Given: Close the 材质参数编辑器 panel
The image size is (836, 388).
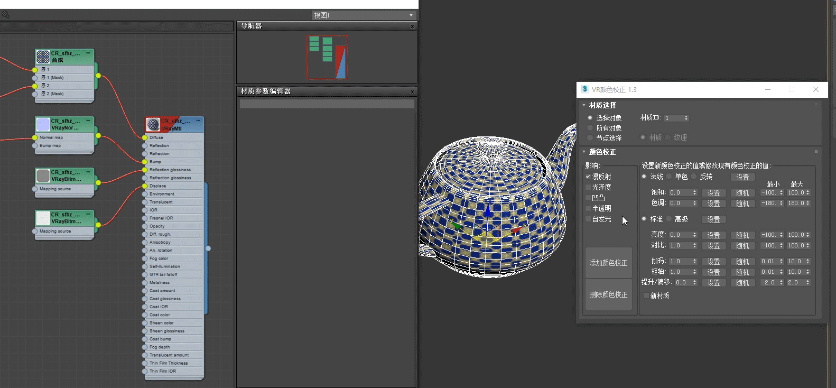Looking at the screenshot, I should click(412, 92).
